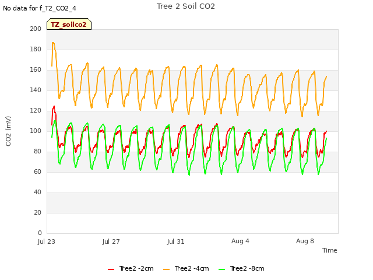The width and height of the screenshot is (373, 280).
Task: Click the 160 y-axis tick label
Action: [x=36, y=70]
